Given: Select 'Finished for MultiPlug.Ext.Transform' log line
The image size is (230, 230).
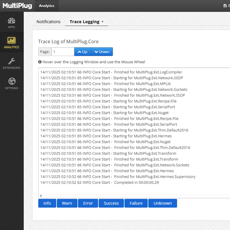Looking at the screenshot, I should (x=109, y=159).
